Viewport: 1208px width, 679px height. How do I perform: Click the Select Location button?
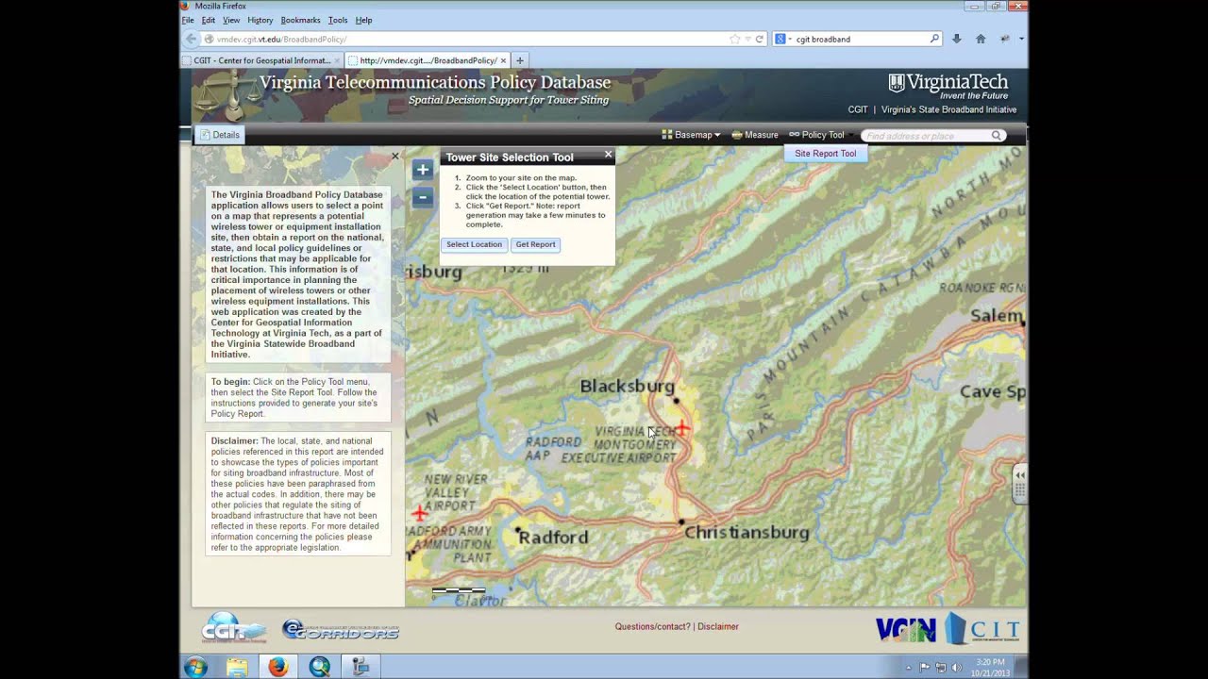pyautogui.click(x=474, y=244)
